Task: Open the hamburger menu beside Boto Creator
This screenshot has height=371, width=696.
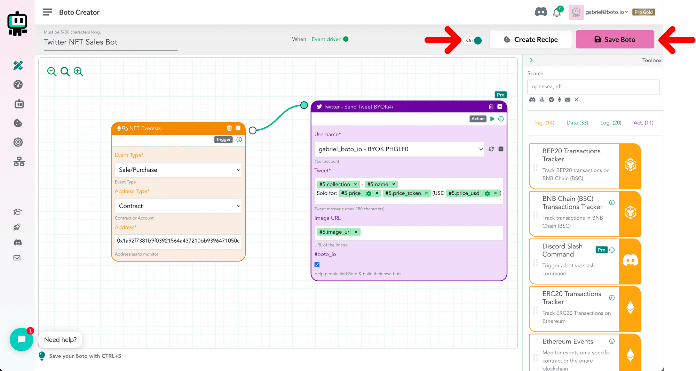Action: (x=47, y=12)
